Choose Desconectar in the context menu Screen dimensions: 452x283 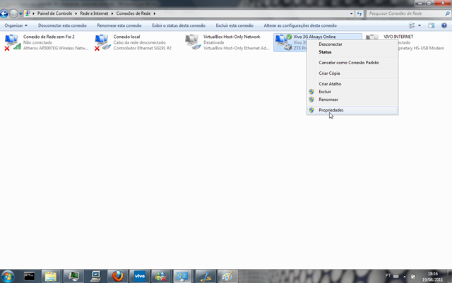pos(331,44)
